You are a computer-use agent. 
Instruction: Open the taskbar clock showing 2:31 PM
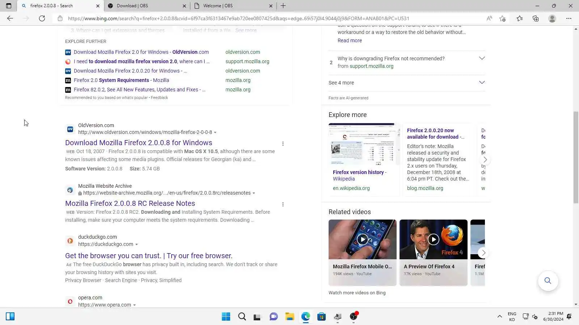point(553,316)
